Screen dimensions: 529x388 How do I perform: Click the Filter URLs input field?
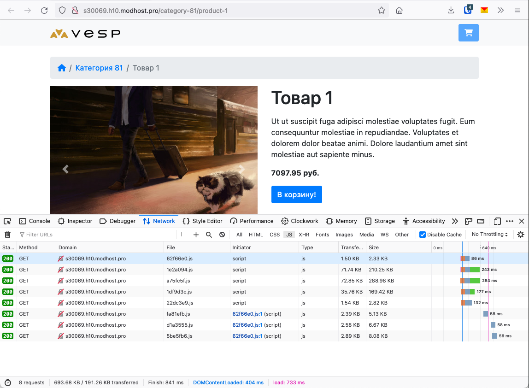(96, 235)
